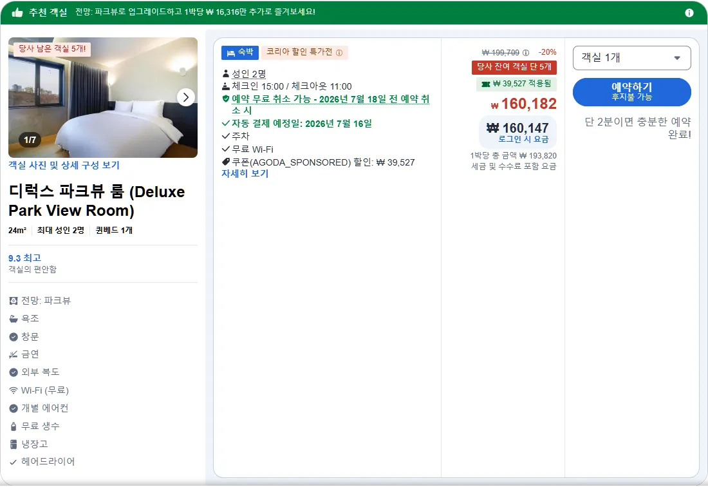Image resolution: width=708 pixels, height=487 pixels.
Task: Click info icon beside 코리아 할인 특가전
Action: 339,53
